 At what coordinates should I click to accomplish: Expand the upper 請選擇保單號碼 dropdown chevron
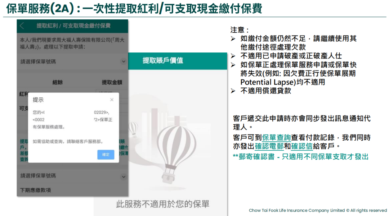(124, 61)
